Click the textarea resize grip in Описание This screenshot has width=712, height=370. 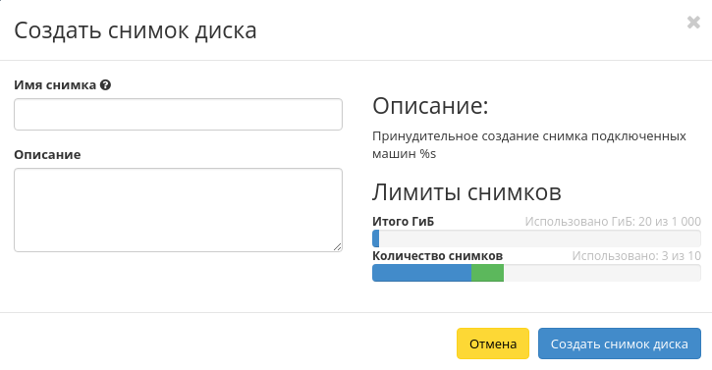pyautogui.click(x=337, y=246)
